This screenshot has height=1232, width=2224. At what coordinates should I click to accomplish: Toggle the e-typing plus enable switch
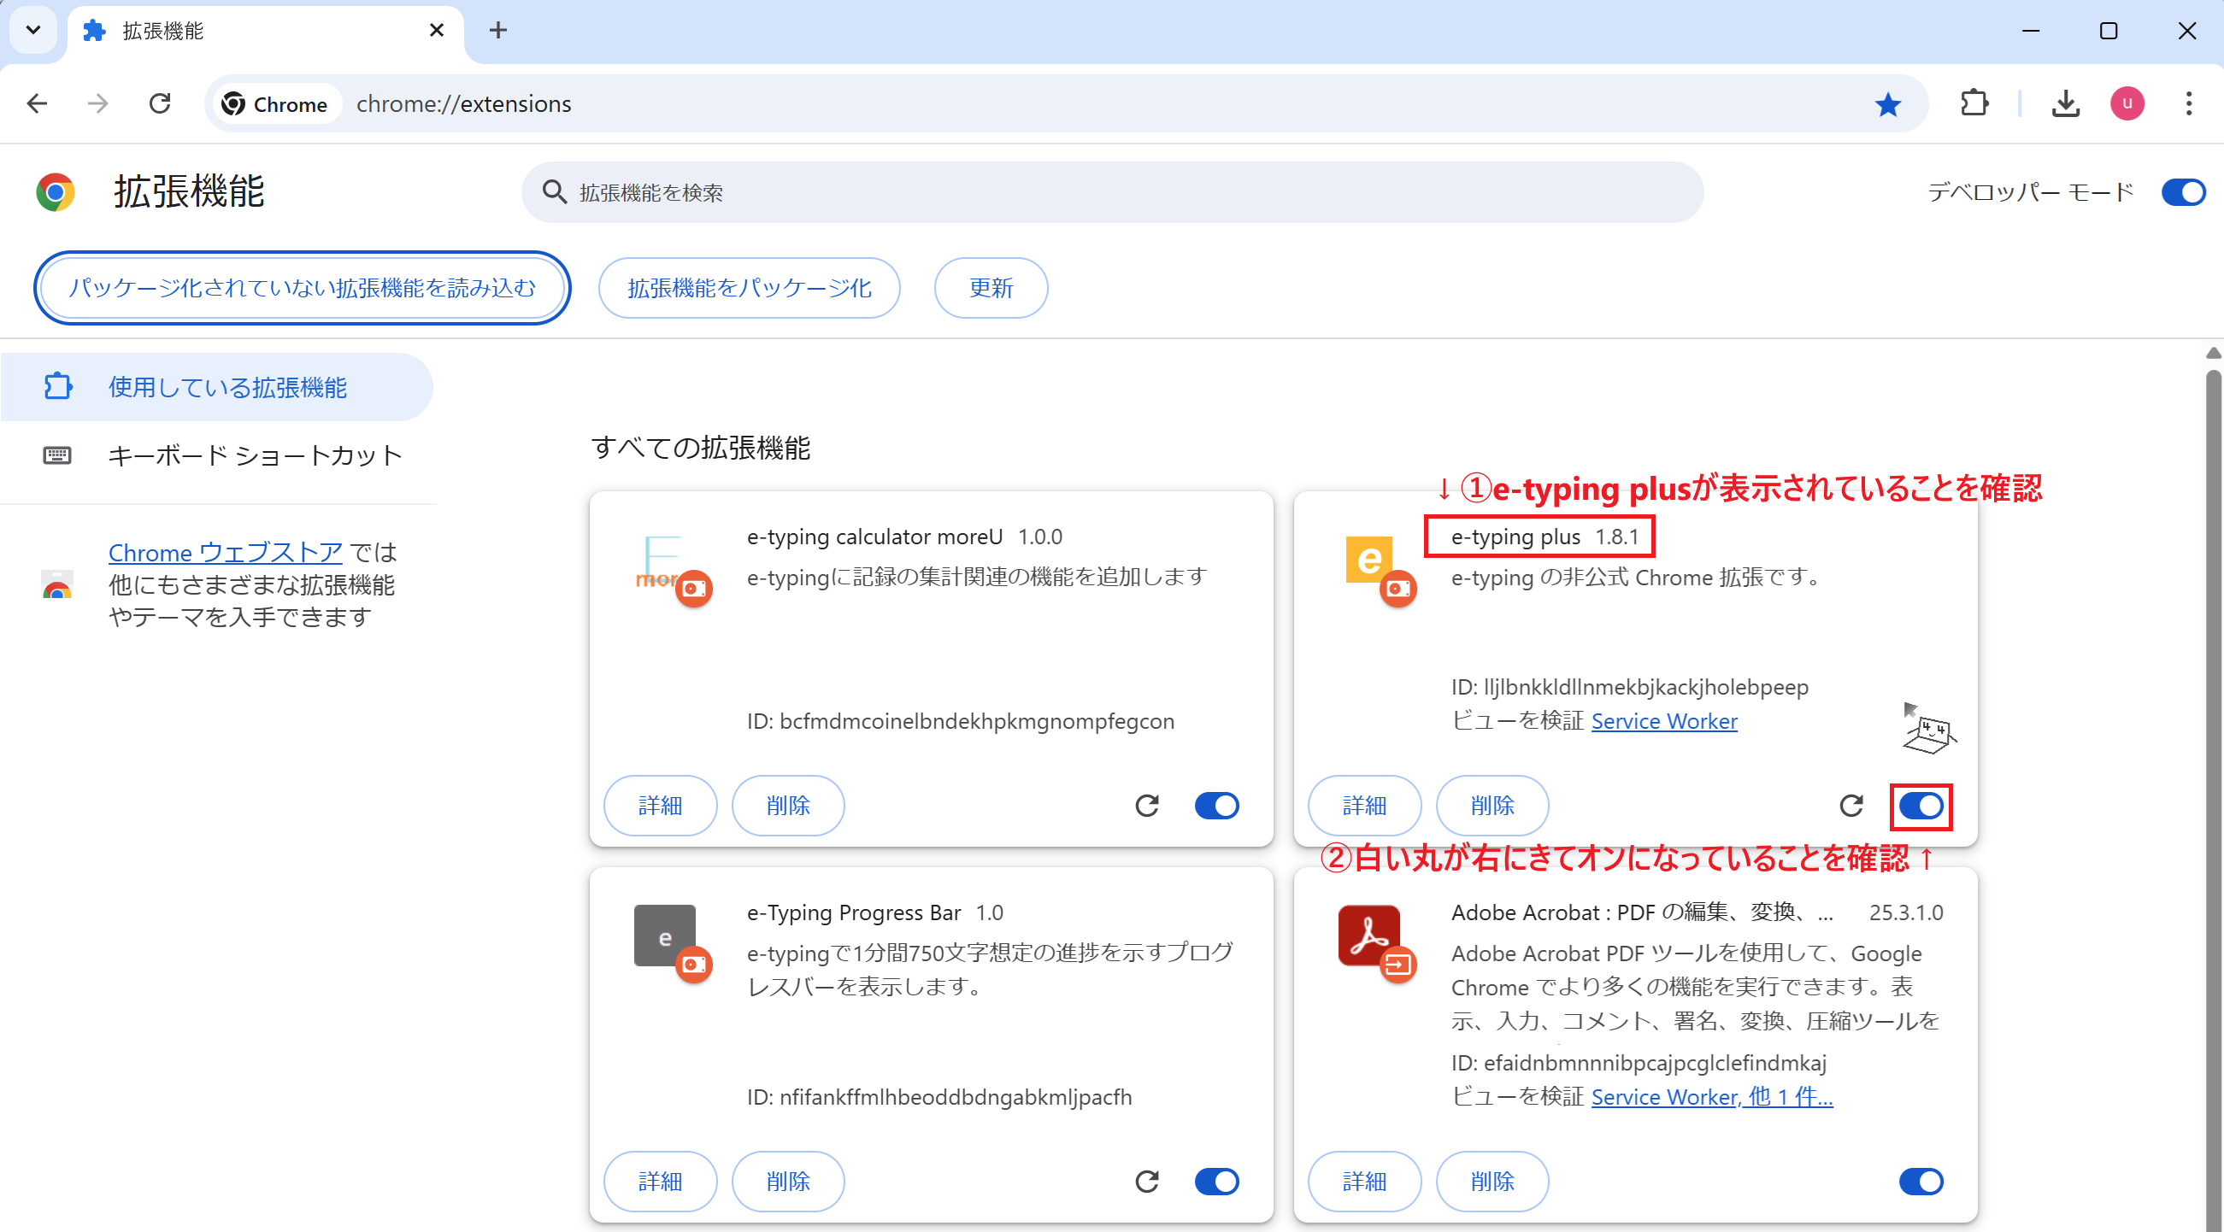(1921, 806)
